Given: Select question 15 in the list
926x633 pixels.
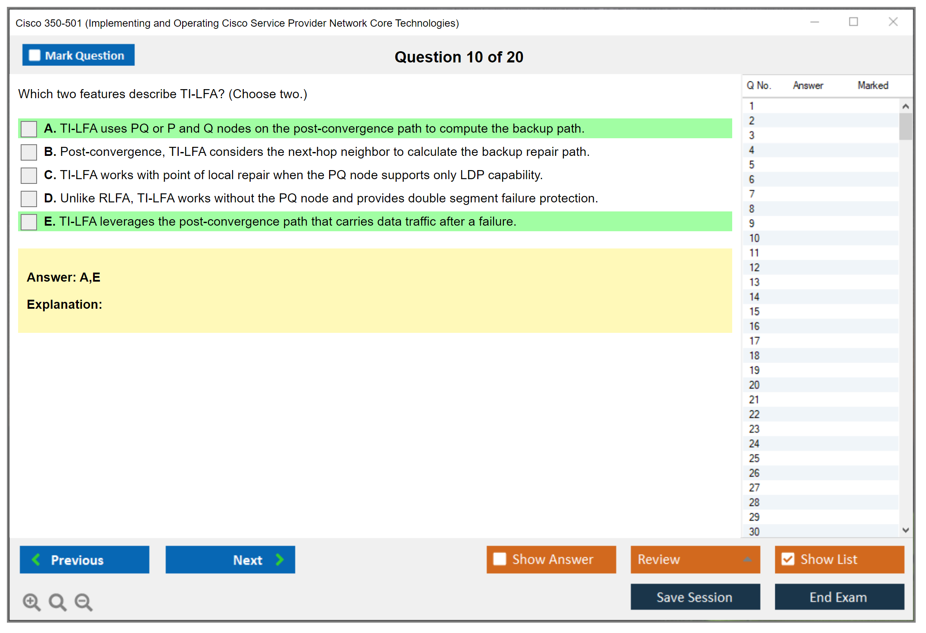Looking at the screenshot, I should point(754,311).
